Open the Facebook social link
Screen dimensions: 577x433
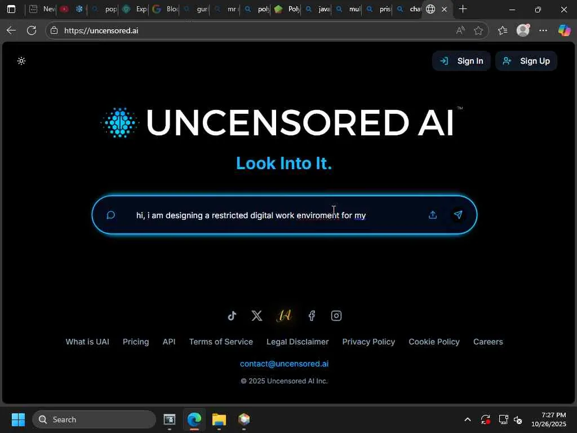[312, 316]
